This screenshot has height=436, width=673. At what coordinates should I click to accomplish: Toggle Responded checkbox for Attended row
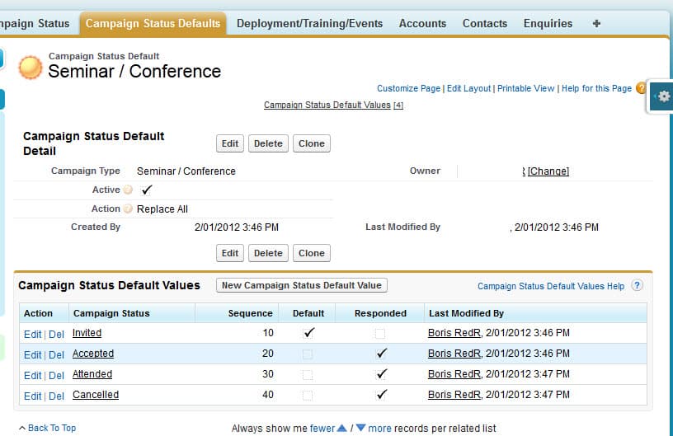pyautogui.click(x=381, y=374)
